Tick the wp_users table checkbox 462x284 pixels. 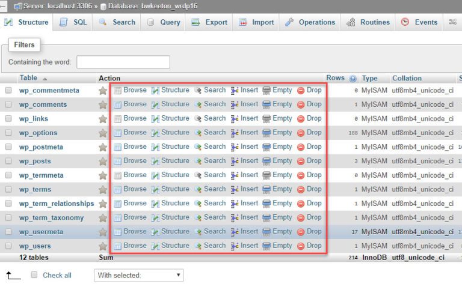[8, 246]
